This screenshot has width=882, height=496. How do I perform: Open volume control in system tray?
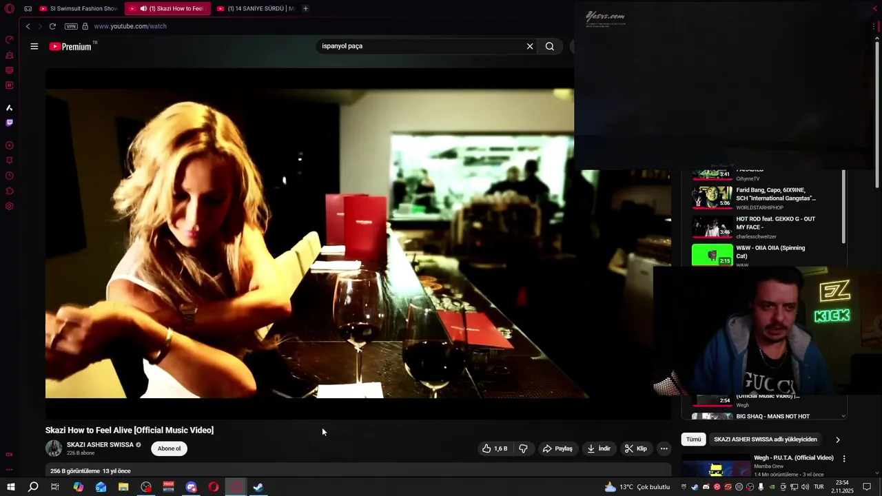tap(804, 487)
